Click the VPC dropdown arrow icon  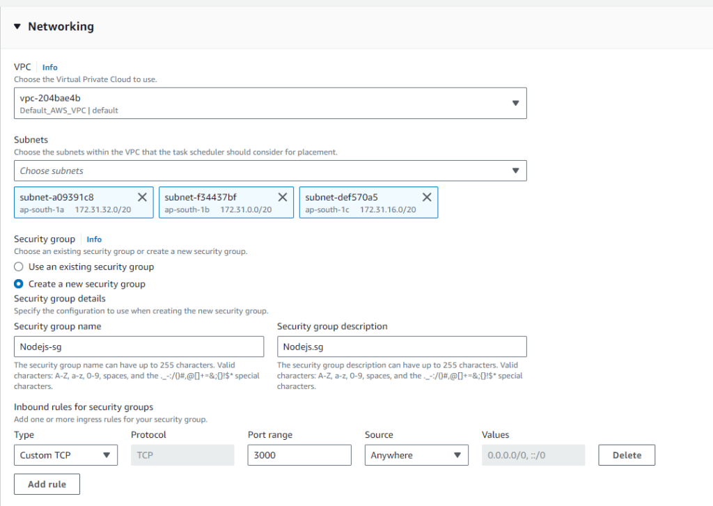(x=515, y=102)
